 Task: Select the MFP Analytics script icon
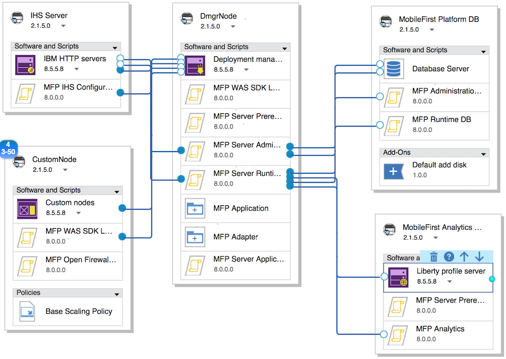398,335
